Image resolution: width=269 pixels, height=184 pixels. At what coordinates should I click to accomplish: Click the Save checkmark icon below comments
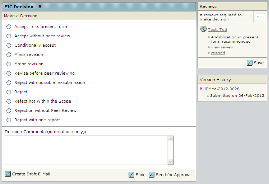pos(131,175)
